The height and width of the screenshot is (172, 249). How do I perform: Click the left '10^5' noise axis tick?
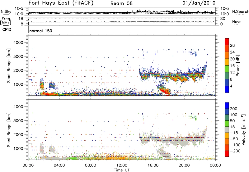(19, 8)
